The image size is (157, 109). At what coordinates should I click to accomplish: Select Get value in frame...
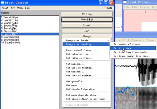pyautogui.click(x=87, y=58)
